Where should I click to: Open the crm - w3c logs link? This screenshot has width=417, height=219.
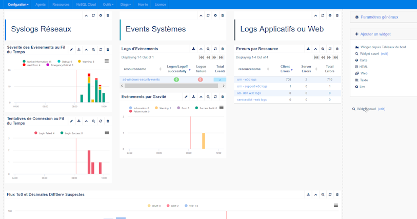pyautogui.click(x=247, y=79)
